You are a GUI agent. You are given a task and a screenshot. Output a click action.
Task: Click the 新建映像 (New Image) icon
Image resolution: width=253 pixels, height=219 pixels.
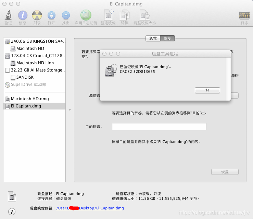(x=108, y=15)
